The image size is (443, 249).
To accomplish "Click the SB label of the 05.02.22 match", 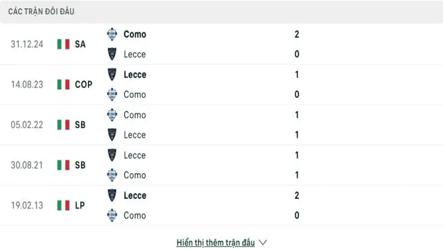I will [80, 125].
